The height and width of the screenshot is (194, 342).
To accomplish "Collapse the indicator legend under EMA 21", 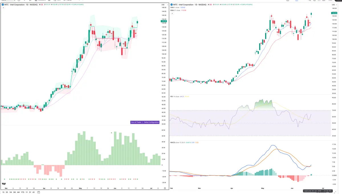I will click(x=172, y=13).
